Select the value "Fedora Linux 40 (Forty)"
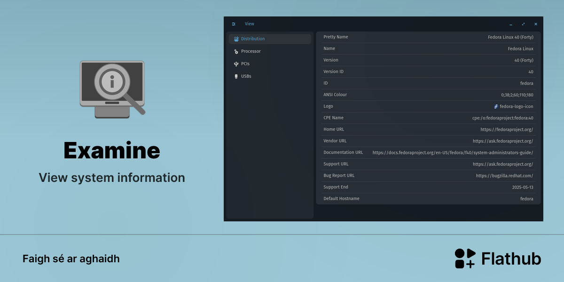 point(510,37)
